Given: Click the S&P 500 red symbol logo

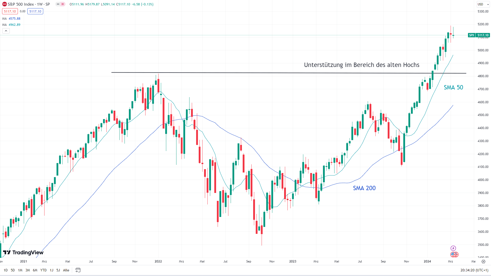Looking at the screenshot, I should pyautogui.click(x=4, y=4).
